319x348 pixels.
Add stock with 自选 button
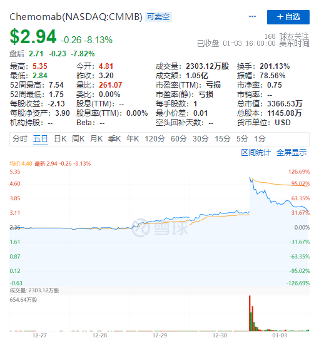288,17
